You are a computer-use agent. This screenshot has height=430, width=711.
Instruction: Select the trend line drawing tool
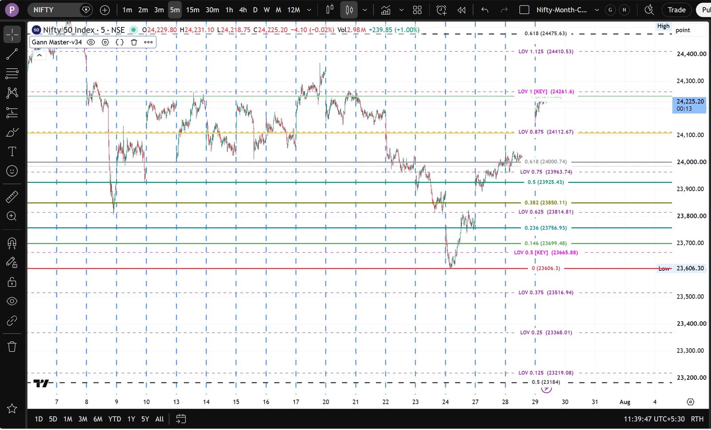click(12, 54)
